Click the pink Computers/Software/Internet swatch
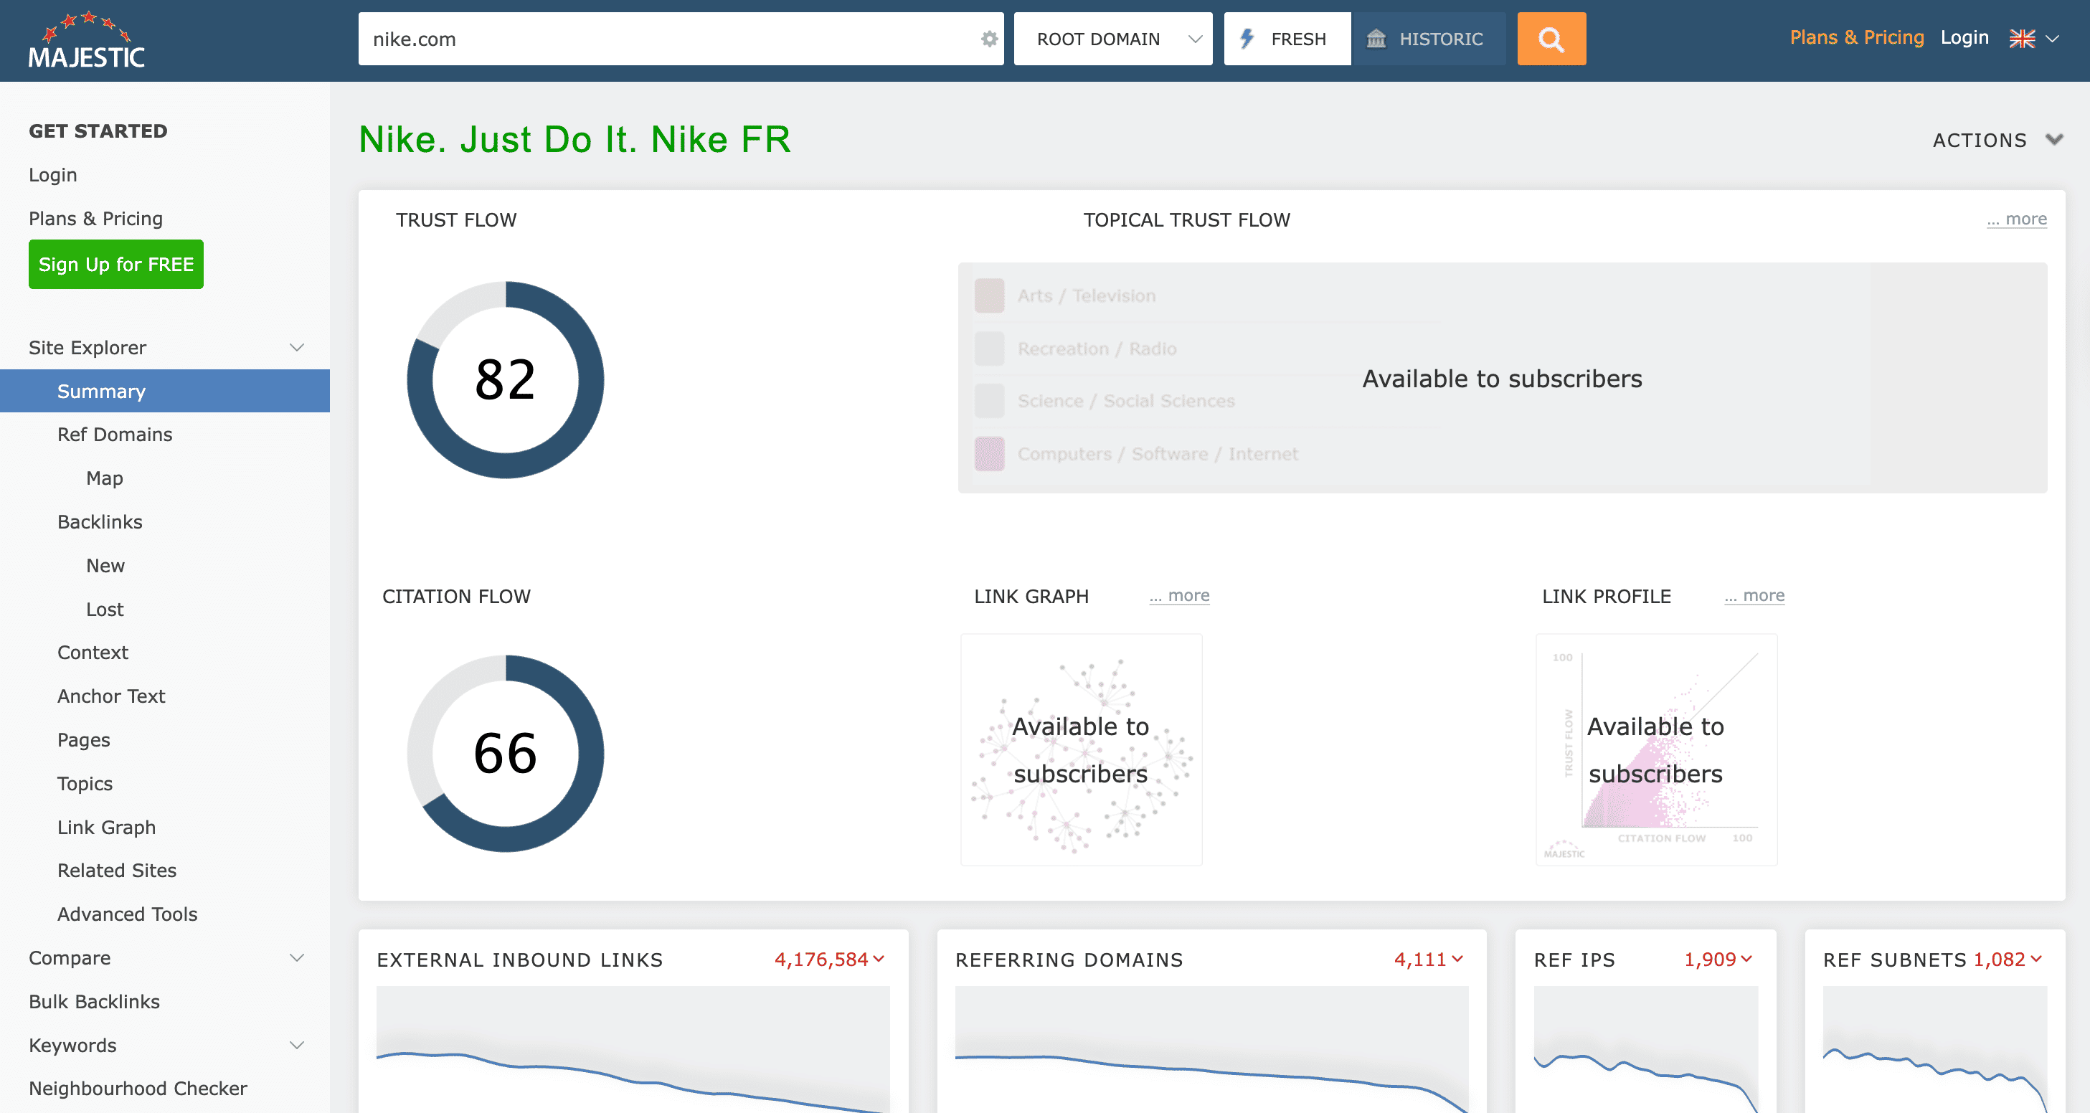The width and height of the screenshot is (2090, 1113). 989,453
